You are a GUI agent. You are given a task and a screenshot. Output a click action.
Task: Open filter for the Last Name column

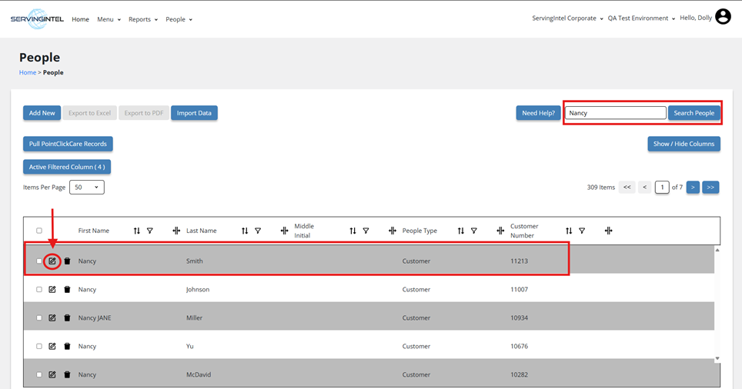(258, 231)
